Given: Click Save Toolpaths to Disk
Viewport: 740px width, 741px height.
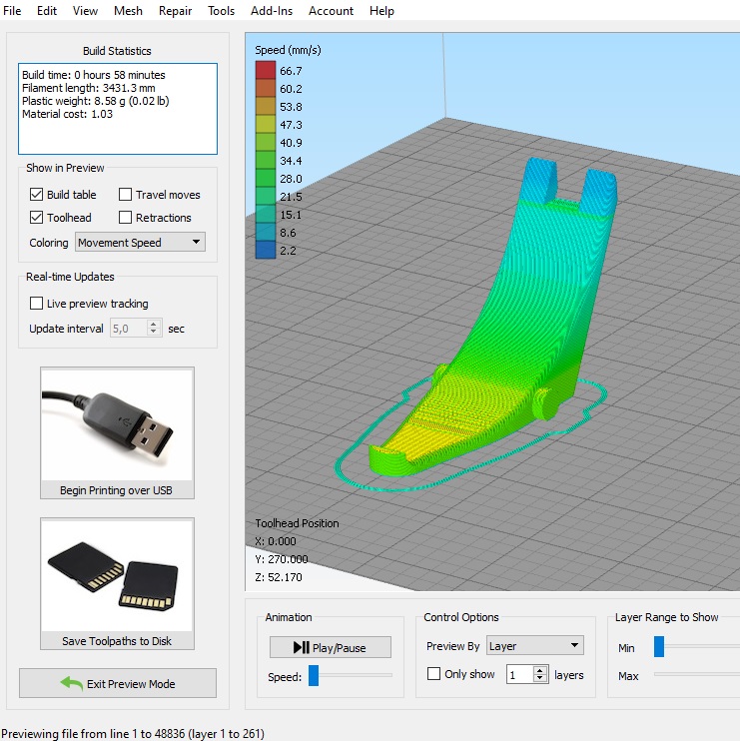Looking at the screenshot, I should [x=117, y=583].
